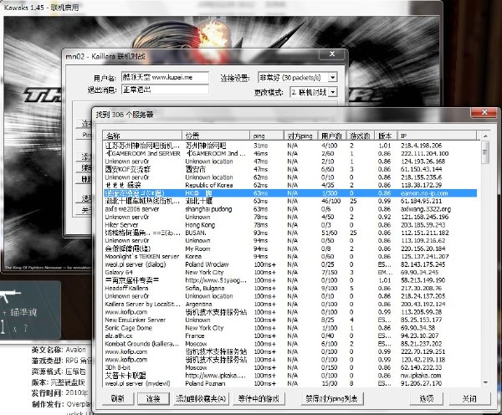Image resolution: width=502 pixels, height=415 pixels.
Task: Click the scrollbar down arrow in server list
Action: (485, 382)
